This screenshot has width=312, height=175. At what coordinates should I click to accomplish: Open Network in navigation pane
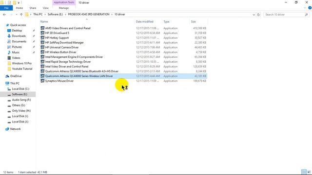15,129
